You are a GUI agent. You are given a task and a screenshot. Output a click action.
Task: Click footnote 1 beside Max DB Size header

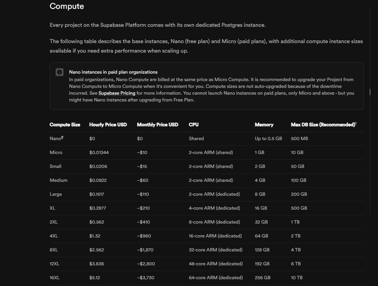tap(356, 123)
